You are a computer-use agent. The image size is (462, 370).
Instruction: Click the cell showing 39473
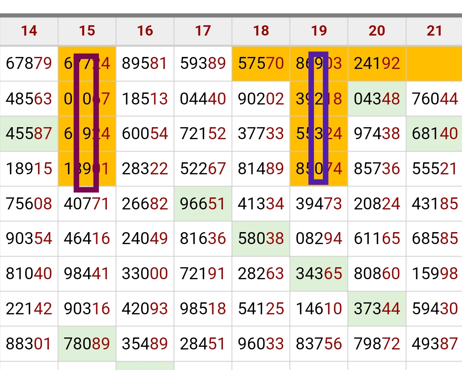[319, 203]
